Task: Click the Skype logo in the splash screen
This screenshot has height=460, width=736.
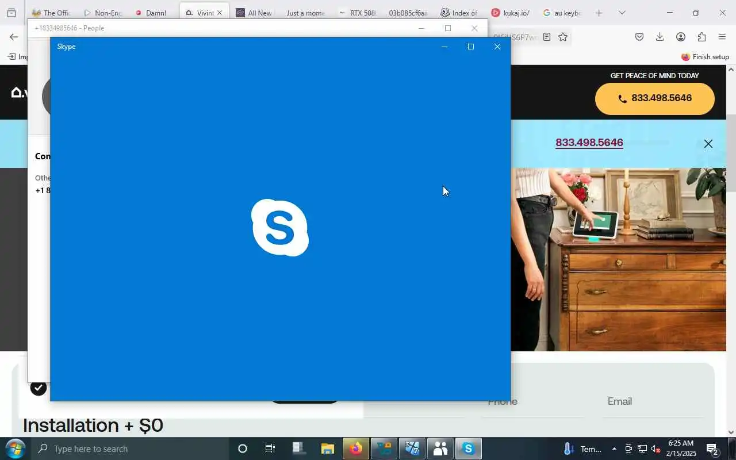Action: pos(280,228)
